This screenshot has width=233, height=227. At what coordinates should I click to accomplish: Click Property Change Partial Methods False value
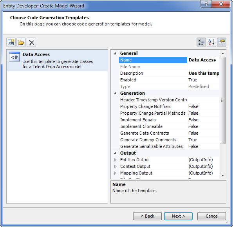(x=203, y=113)
